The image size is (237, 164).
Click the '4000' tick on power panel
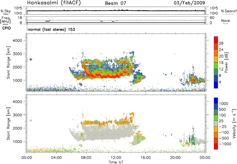coord(17,41)
